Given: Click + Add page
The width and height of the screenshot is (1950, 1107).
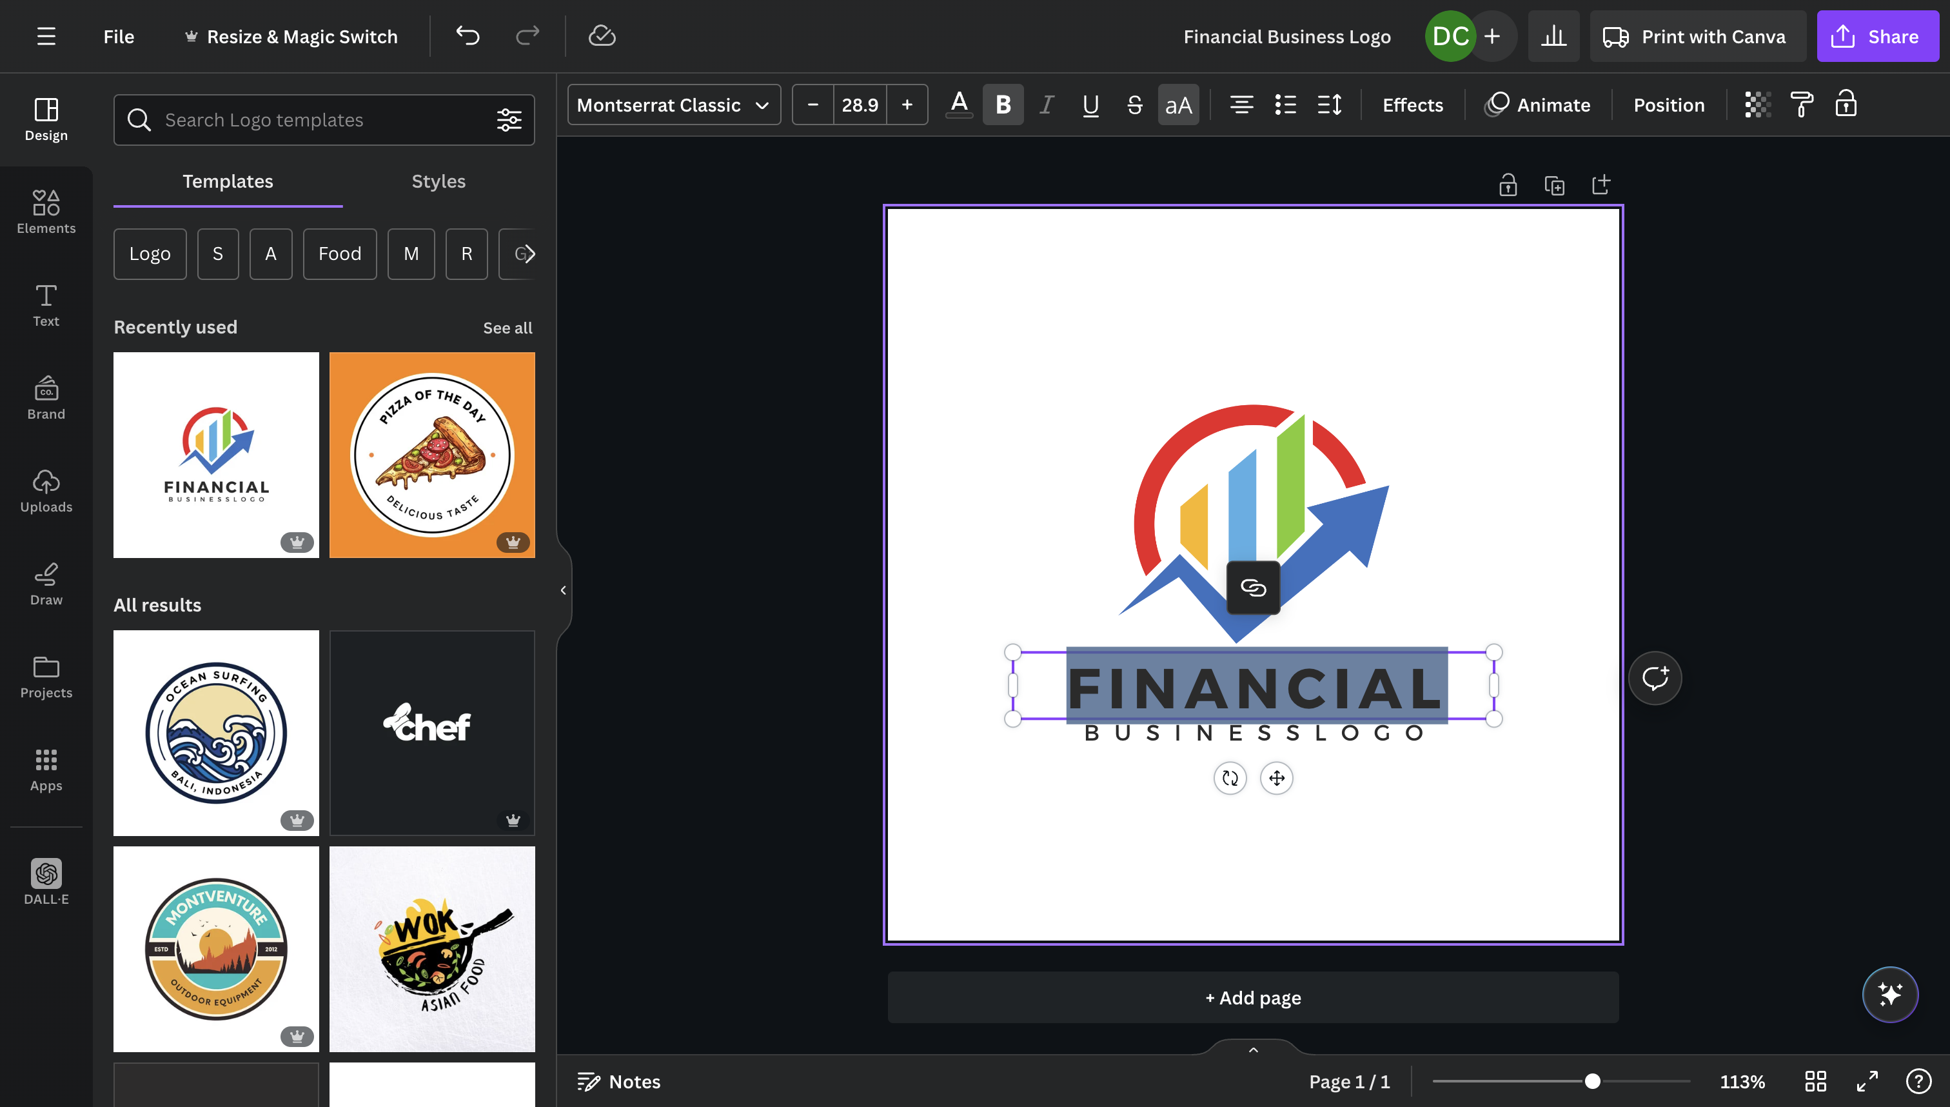Looking at the screenshot, I should [x=1253, y=997].
